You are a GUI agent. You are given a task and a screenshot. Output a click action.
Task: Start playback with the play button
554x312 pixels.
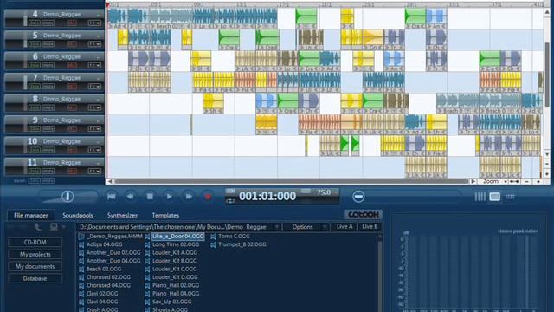pos(170,197)
